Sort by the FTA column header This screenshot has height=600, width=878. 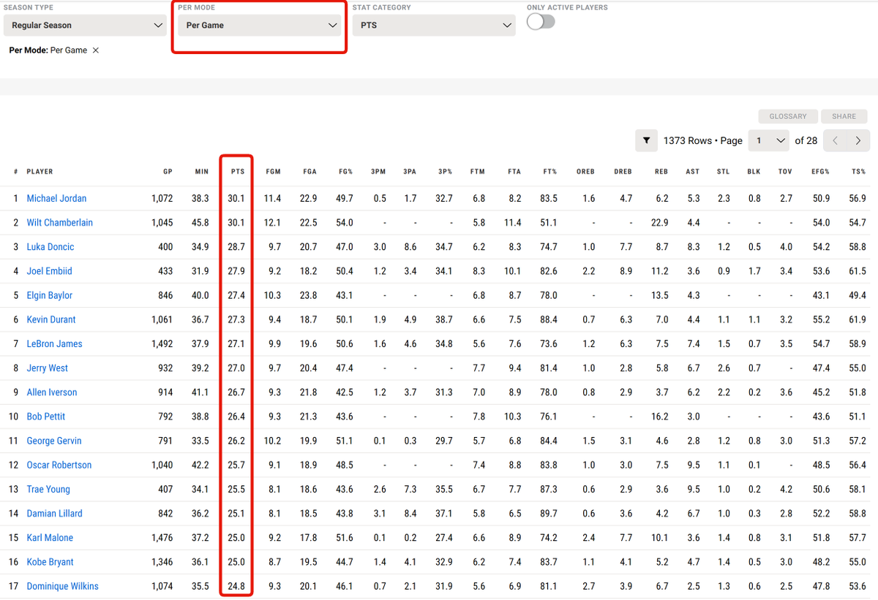point(514,172)
